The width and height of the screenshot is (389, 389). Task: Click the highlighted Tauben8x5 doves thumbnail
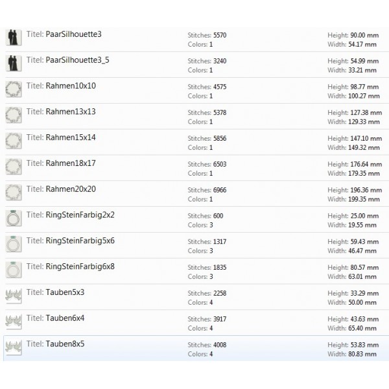coord(13,347)
